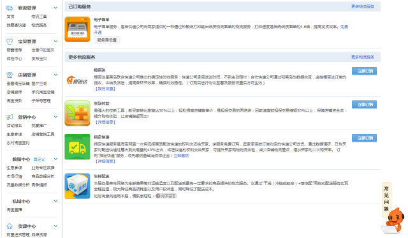
Task: Open the 货到付款 green-orange package icon
Action: point(77,114)
